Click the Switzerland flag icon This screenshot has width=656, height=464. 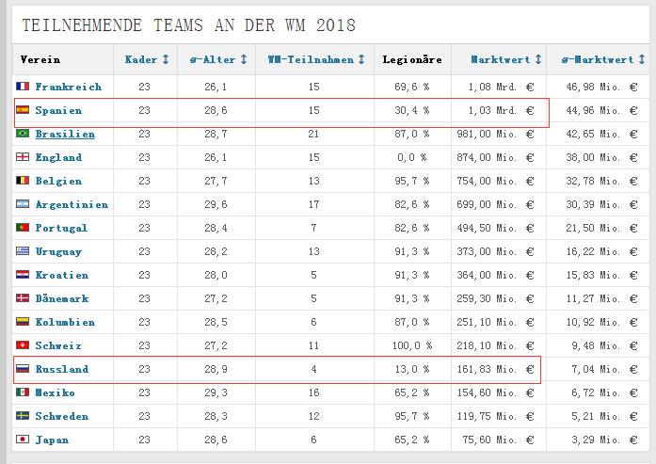point(23,345)
